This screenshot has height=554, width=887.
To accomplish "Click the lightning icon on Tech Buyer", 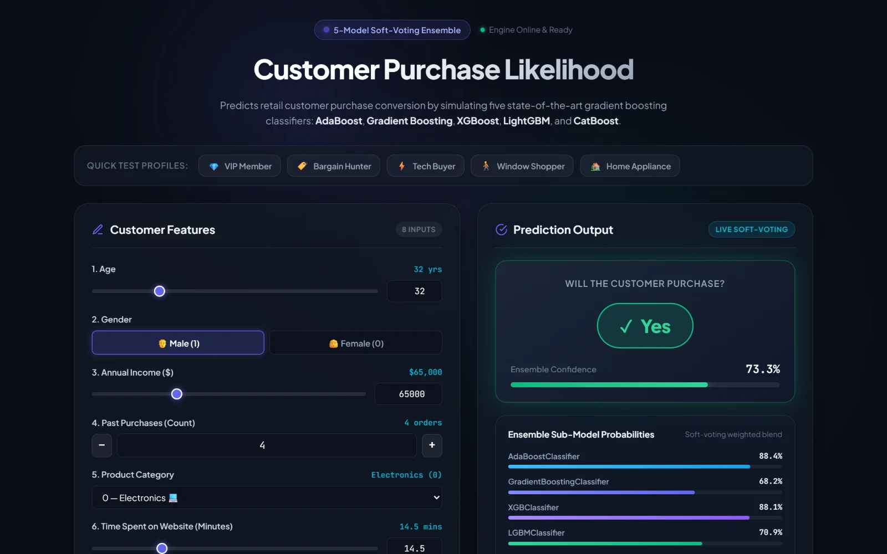I will [402, 166].
